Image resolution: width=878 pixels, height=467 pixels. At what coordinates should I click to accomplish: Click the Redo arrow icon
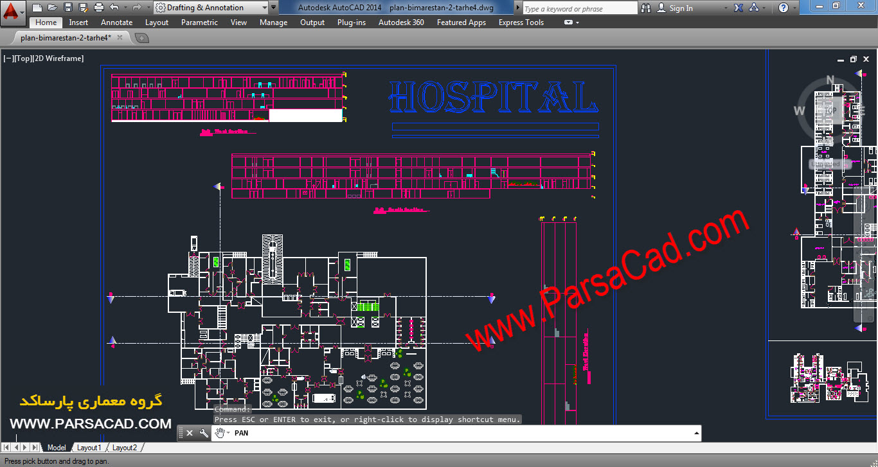click(x=136, y=8)
